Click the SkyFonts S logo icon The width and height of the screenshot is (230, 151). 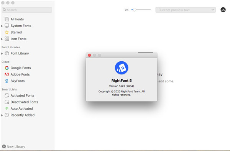click(7, 81)
